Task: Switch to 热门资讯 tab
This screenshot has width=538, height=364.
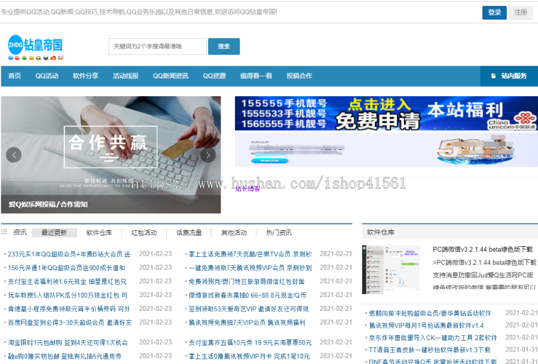Action: click(279, 233)
